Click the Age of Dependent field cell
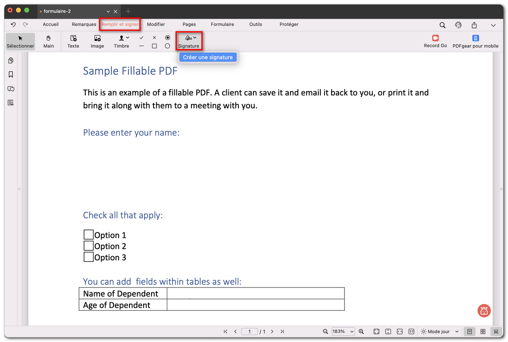The height and width of the screenshot is (342, 508). click(256, 305)
